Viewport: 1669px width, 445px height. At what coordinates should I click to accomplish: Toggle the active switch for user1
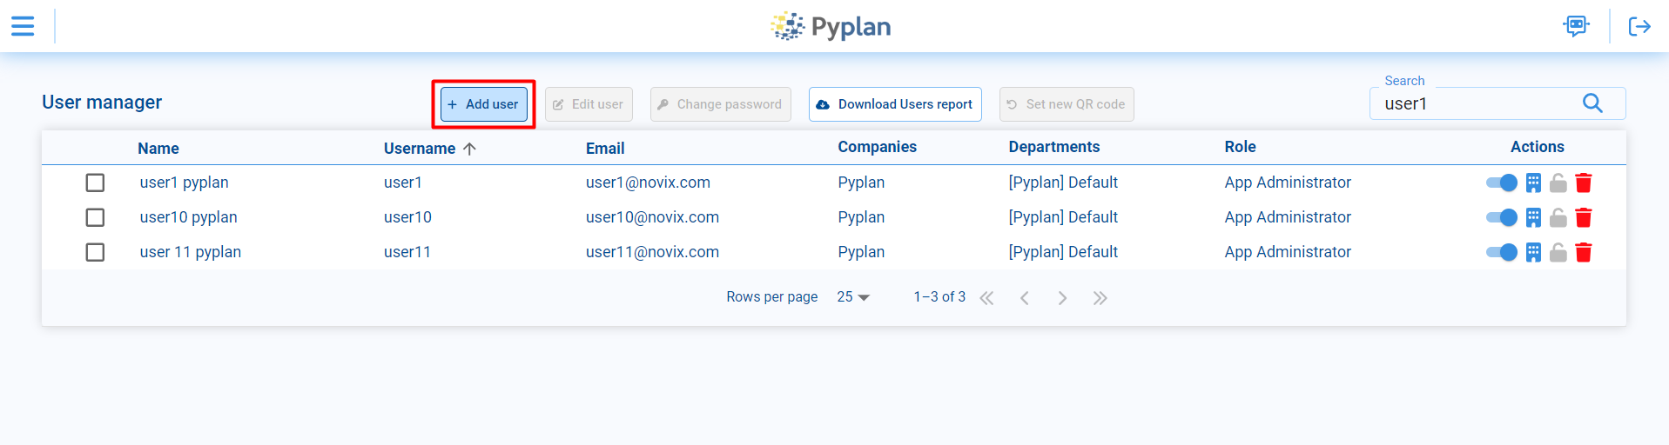coord(1502,183)
